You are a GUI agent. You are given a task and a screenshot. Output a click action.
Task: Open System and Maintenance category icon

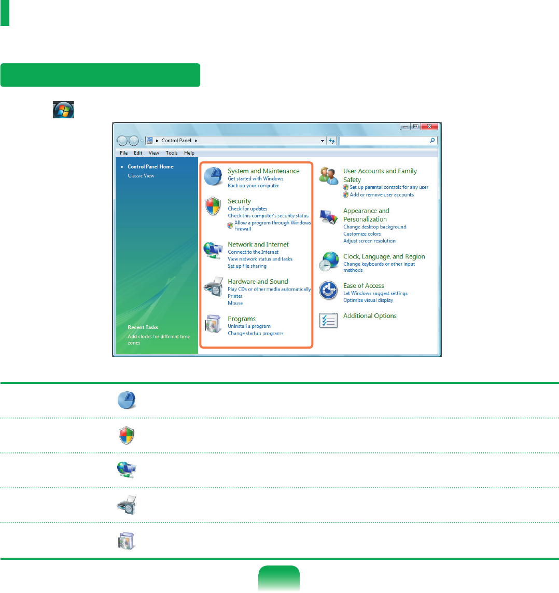pyautogui.click(x=213, y=176)
